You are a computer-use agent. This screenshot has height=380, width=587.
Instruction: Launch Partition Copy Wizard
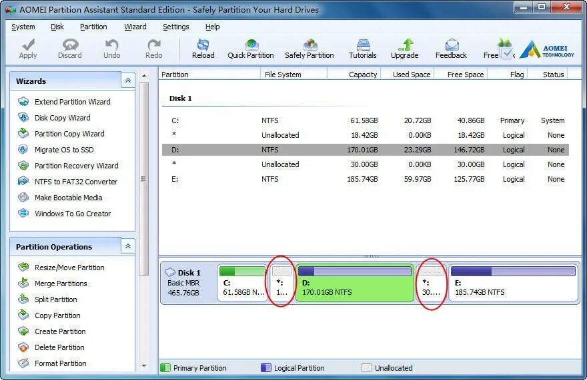69,134
